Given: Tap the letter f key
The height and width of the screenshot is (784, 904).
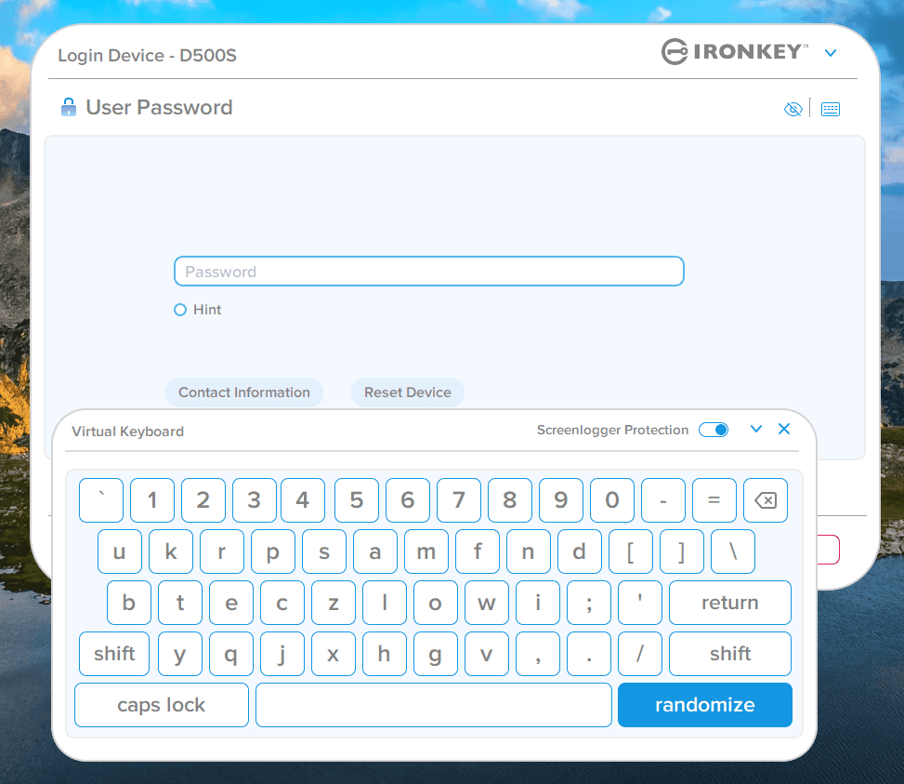Looking at the screenshot, I should (478, 551).
